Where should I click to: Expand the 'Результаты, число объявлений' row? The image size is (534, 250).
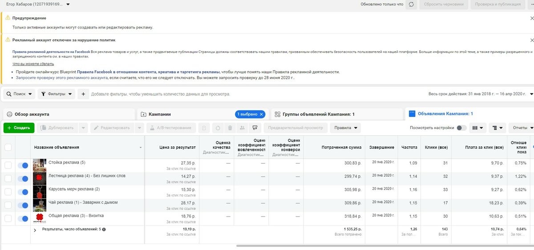35,230
